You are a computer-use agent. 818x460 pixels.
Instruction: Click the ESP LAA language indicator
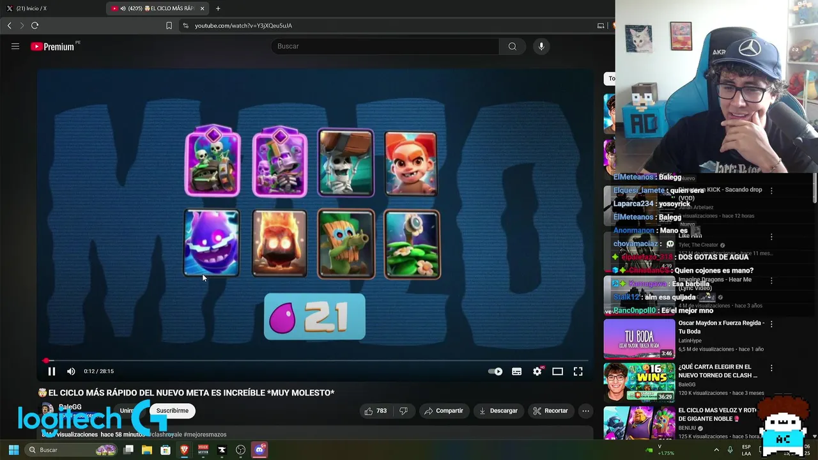[x=746, y=450]
